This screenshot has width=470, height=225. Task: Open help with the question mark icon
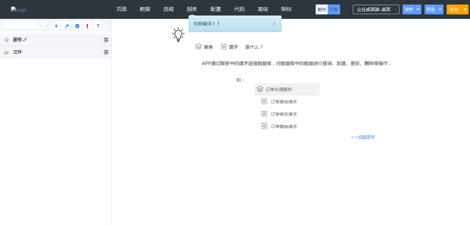[98, 25]
